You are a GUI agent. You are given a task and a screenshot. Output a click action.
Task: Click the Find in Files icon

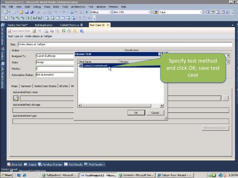[x=155, y=12]
